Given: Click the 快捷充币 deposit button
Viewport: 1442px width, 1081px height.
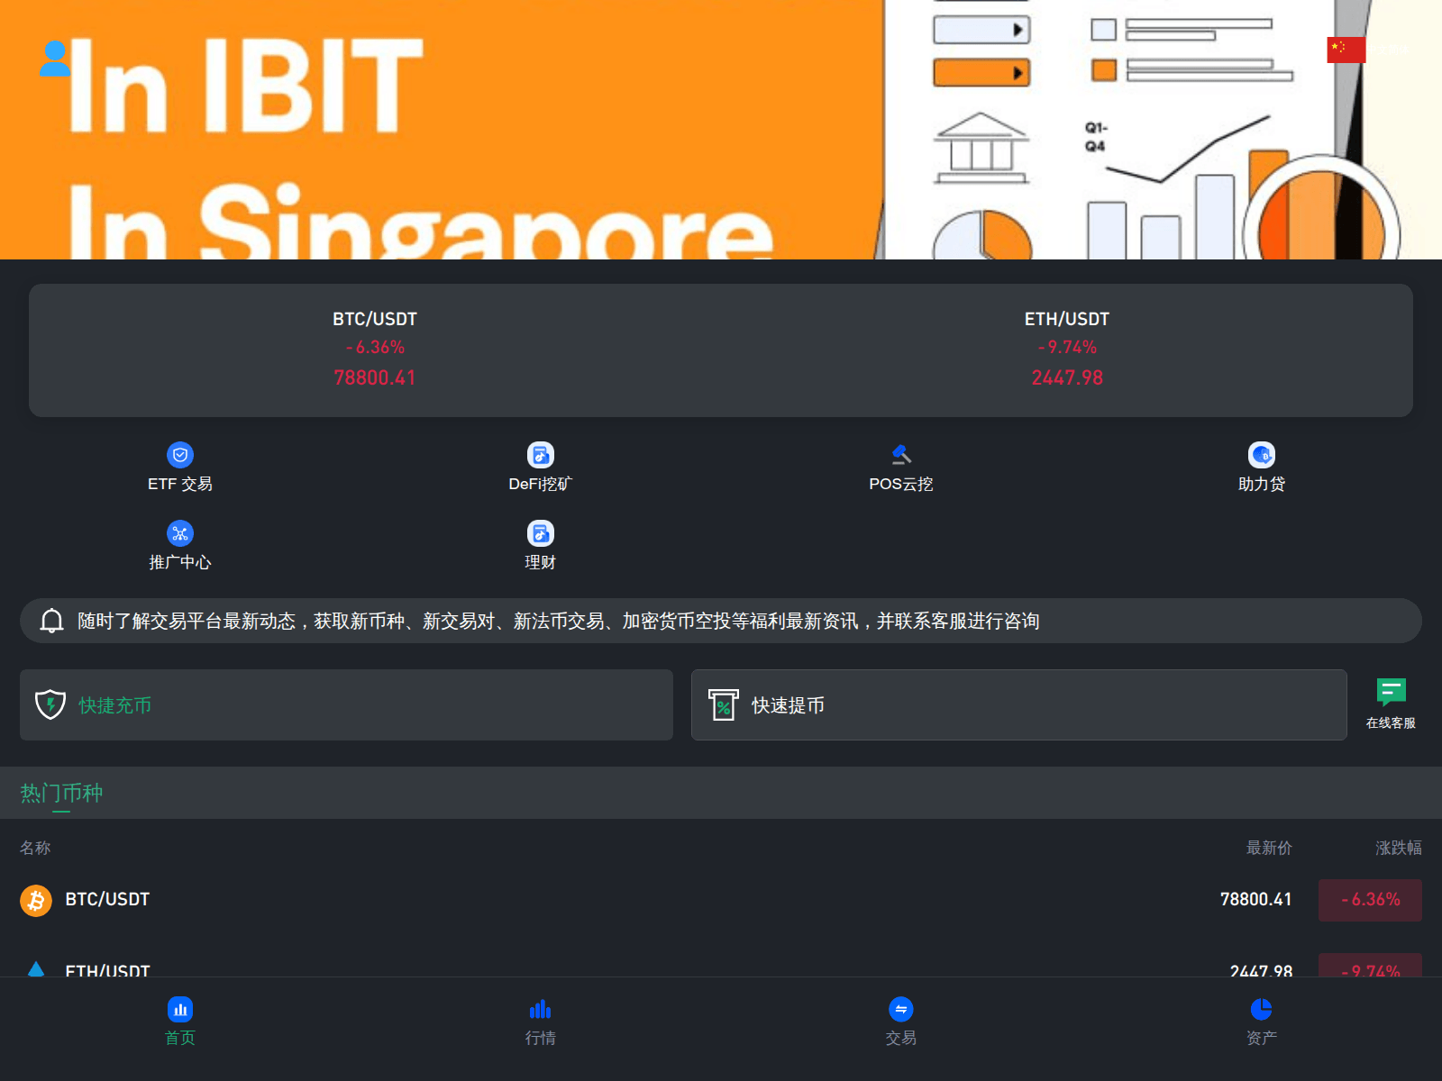Looking at the screenshot, I should 346,704.
